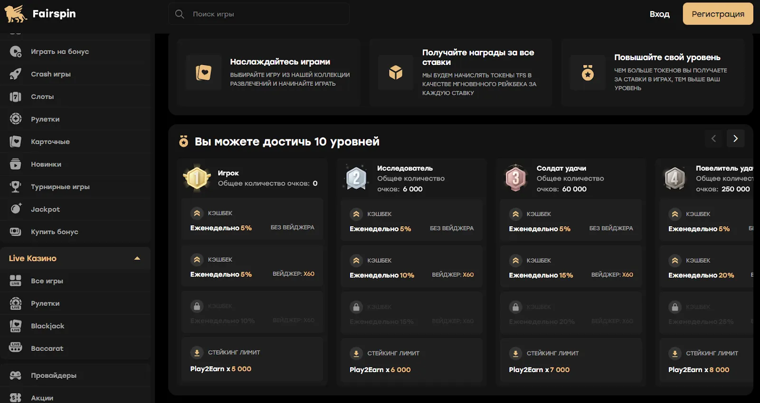Open Провайдеры menu item
This screenshot has height=403, width=760.
tap(76, 376)
